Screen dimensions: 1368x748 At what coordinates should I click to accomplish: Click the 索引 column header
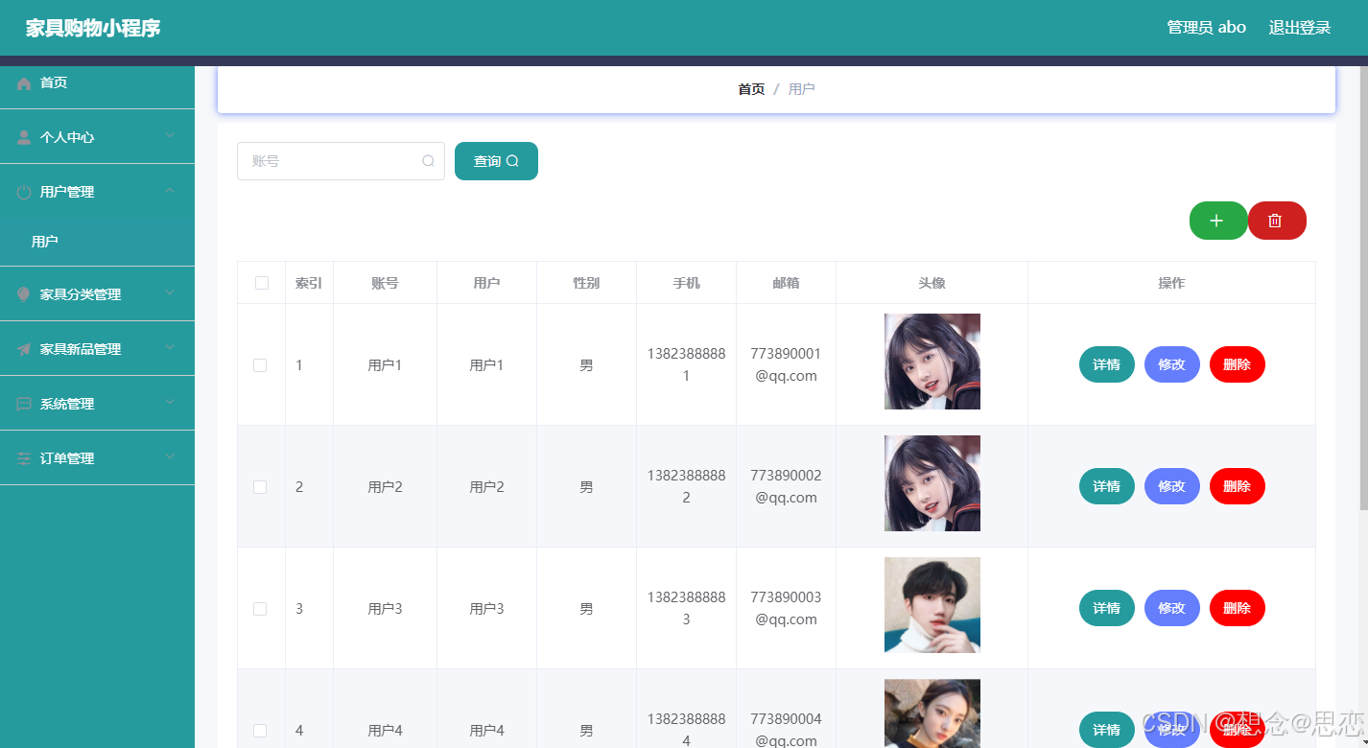[x=309, y=283]
